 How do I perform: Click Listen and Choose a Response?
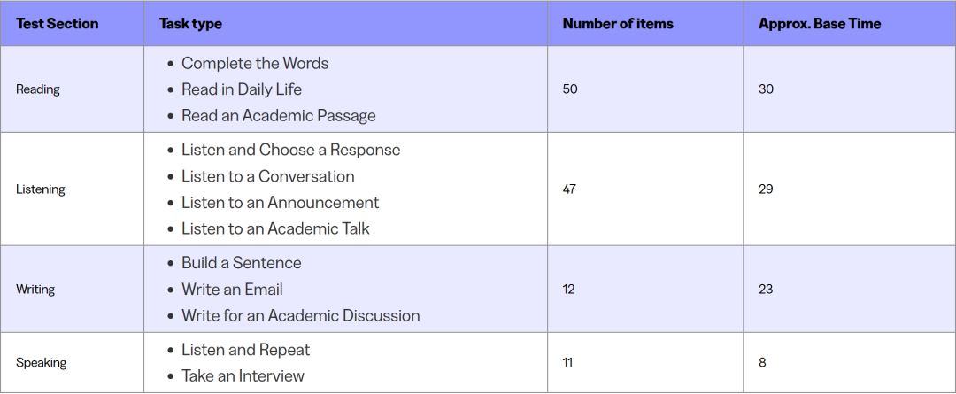click(291, 151)
